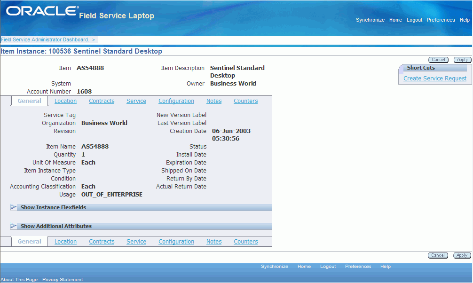The image size is (473, 283).
Task: Open top Configuration tab
Action: click(x=176, y=101)
